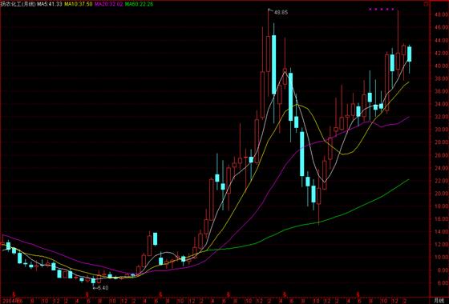The width and height of the screenshot is (449, 304).
Task: Click the 30.00 level on price axis
Action: click(442, 130)
